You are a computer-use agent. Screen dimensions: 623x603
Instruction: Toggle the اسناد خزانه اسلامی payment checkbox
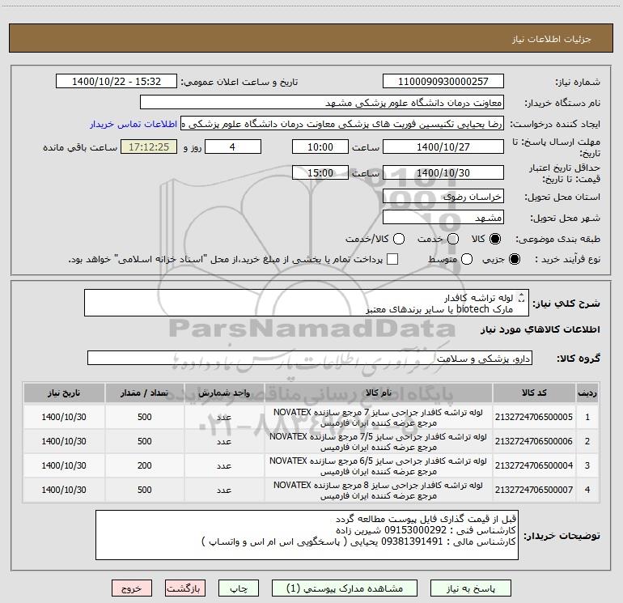pyautogui.click(x=392, y=259)
